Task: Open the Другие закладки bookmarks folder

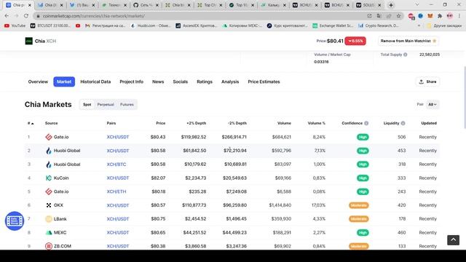Action: (444, 26)
